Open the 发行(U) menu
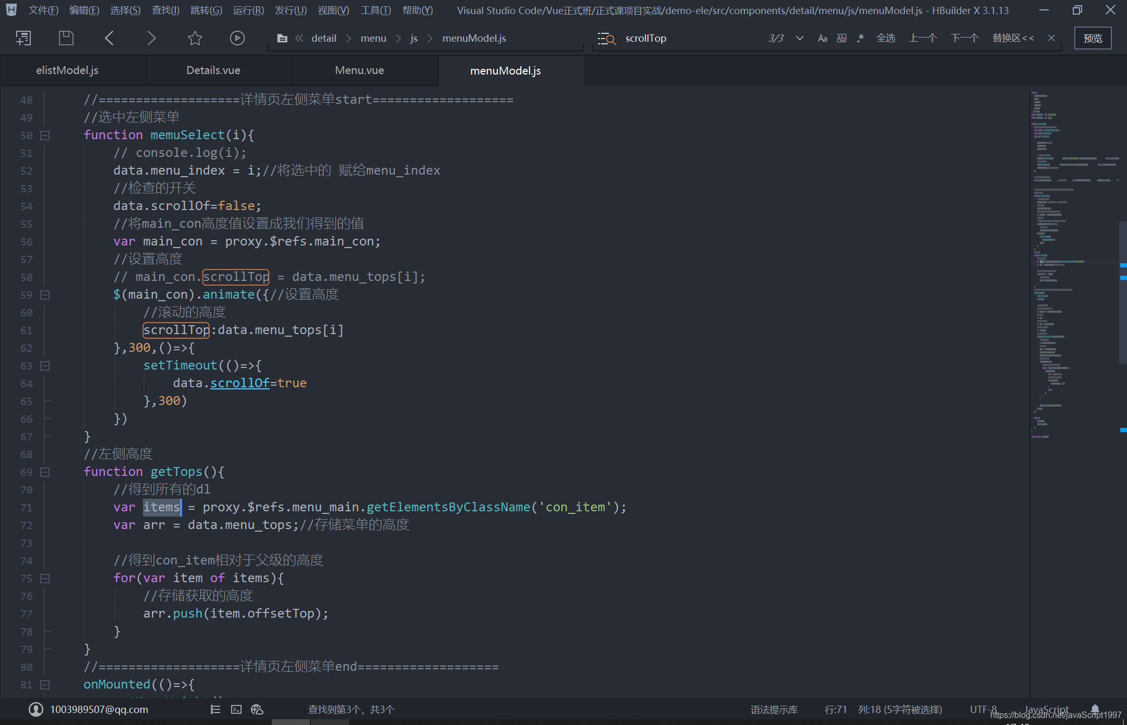This screenshot has width=1127, height=725. (x=291, y=10)
